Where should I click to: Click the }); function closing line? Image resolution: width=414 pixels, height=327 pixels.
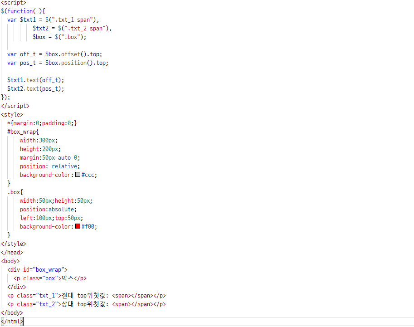pyautogui.click(x=5, y=97)
